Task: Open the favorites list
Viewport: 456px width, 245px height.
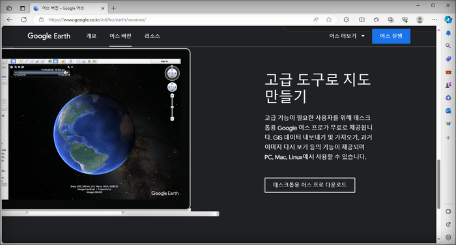Action: 377,20
